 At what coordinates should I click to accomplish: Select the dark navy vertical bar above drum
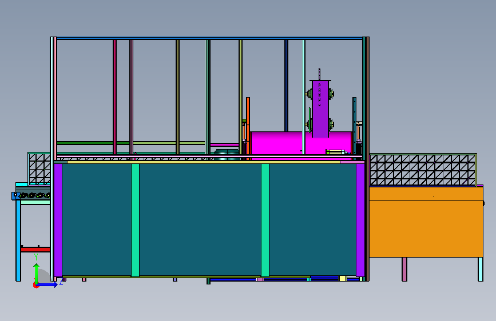pos(286,86)
